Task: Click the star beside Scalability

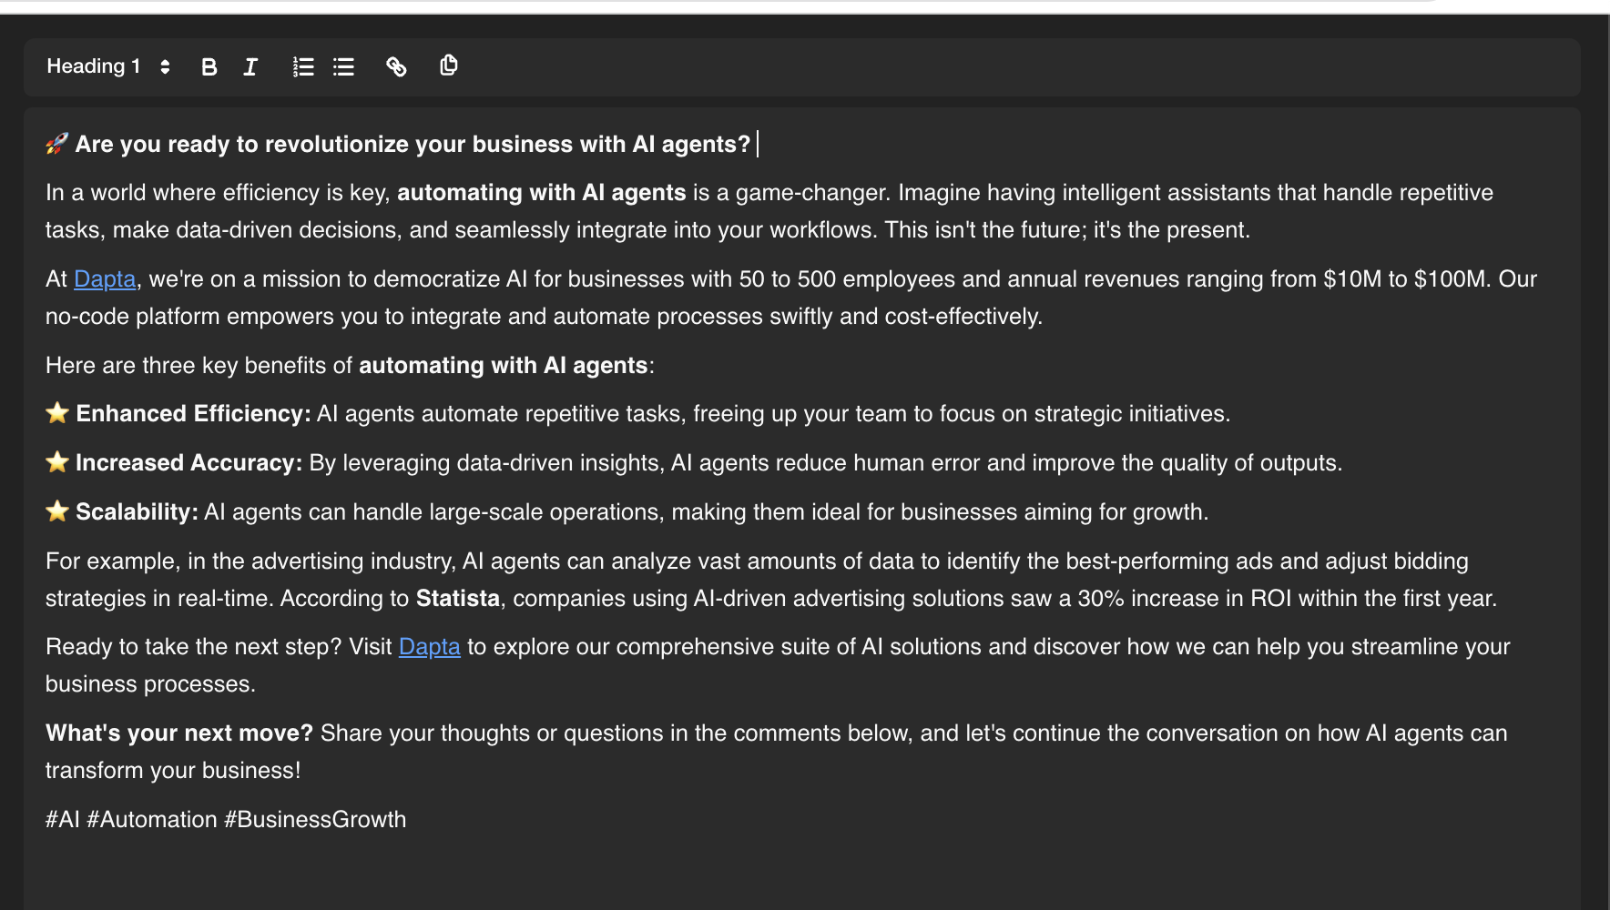Action: (57, 511)
